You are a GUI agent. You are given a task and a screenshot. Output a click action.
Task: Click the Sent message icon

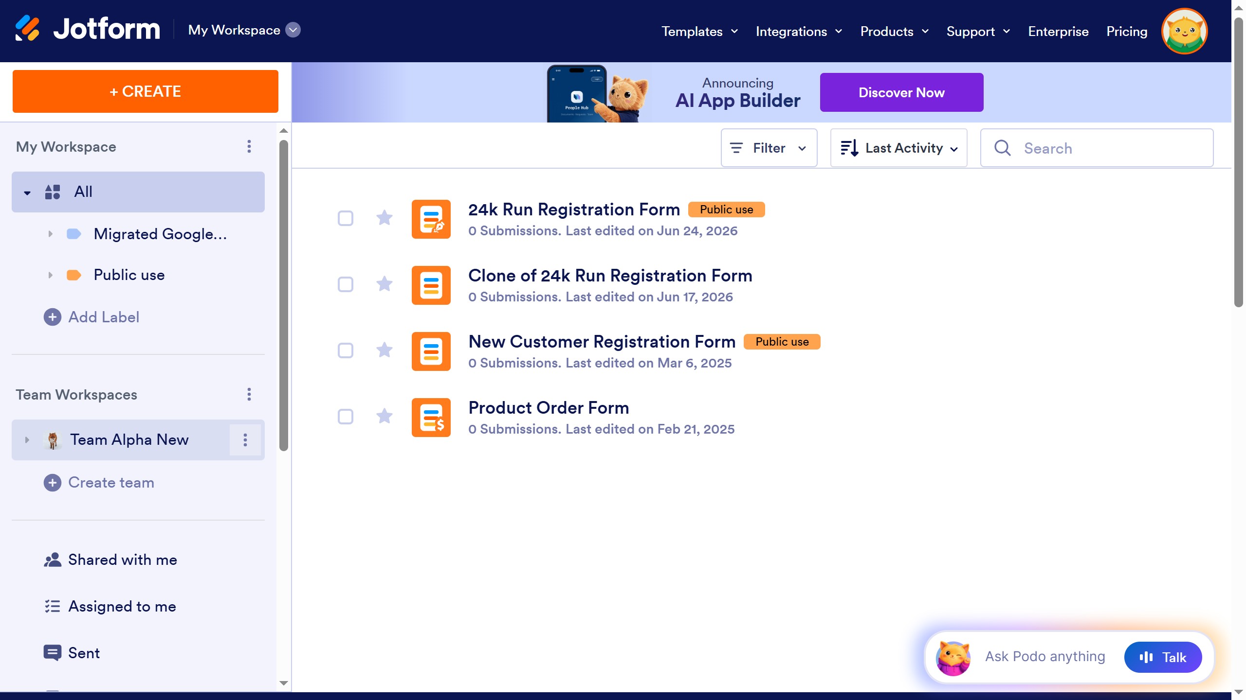(x=53, y=653)
